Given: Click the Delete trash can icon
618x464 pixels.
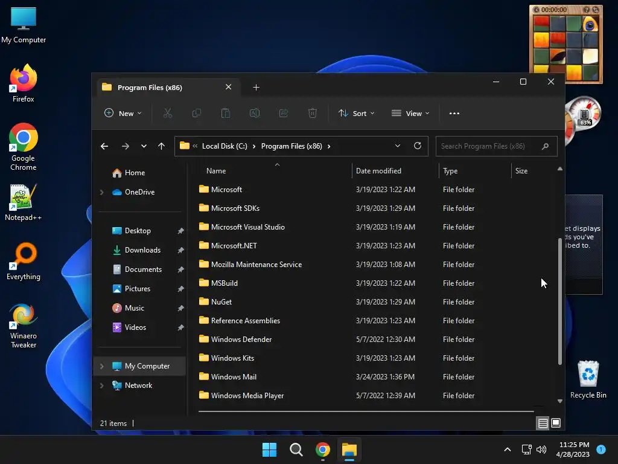Looking at the screenshot, I should coord(312,113).
